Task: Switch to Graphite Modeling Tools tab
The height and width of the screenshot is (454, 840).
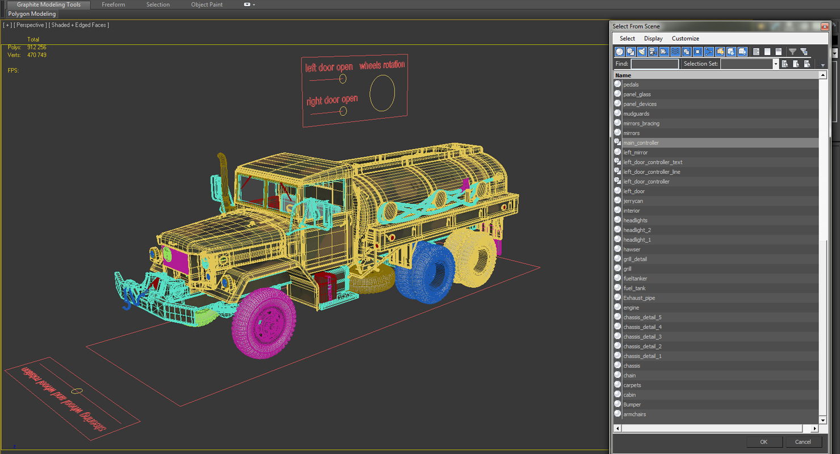Action: 49,5
